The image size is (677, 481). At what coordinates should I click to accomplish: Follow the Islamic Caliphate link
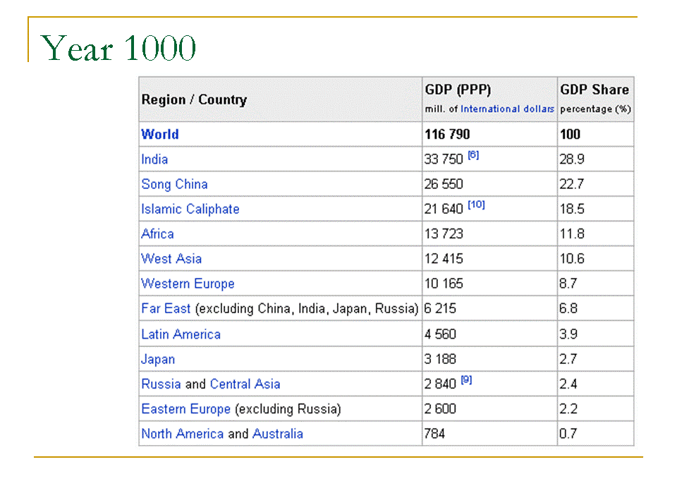190,209
